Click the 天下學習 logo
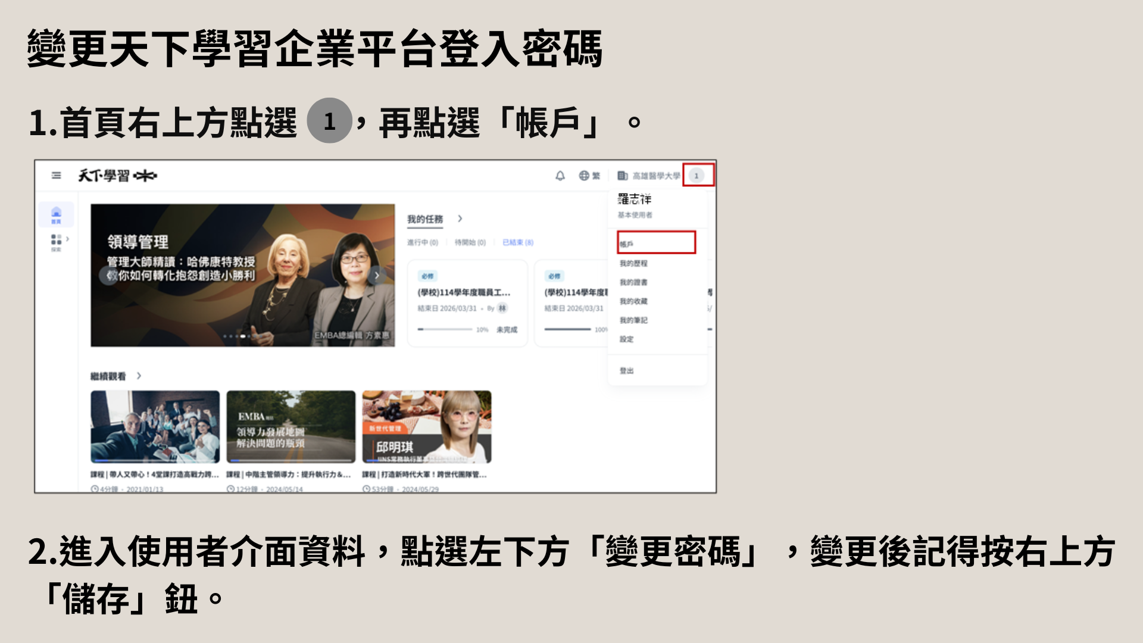Image resolution: width=1143 pixels, height=643 pixels. [118, 176]
